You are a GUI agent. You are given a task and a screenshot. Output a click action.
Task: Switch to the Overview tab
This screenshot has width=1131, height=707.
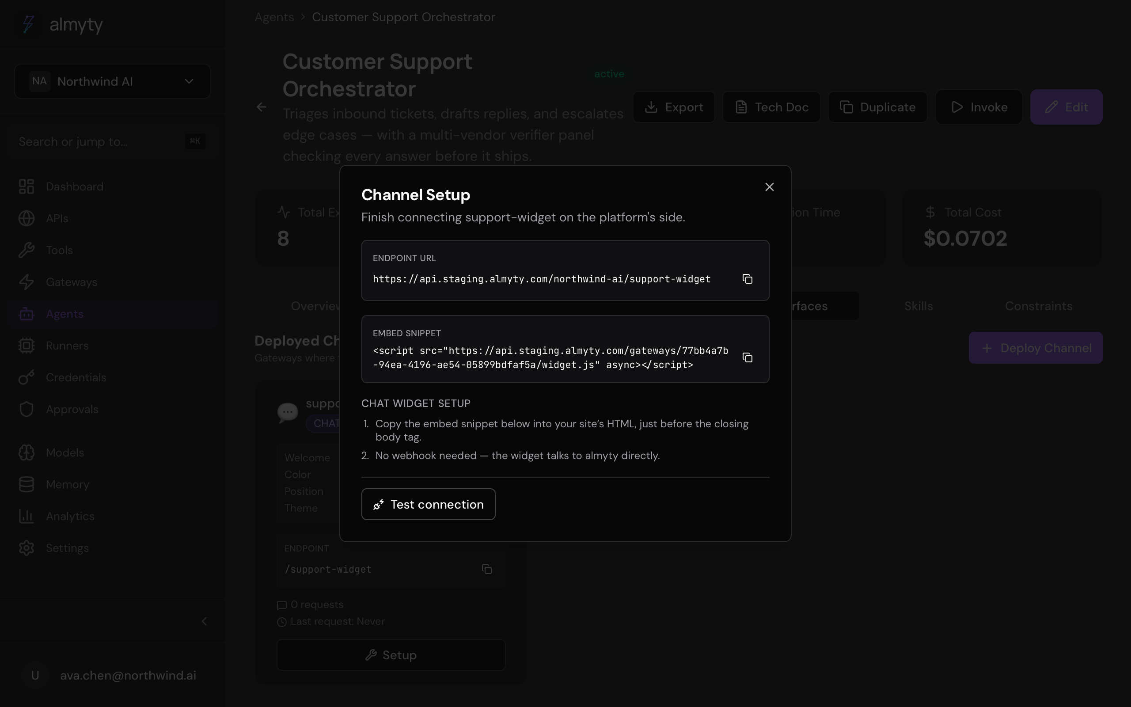point(316,306)
